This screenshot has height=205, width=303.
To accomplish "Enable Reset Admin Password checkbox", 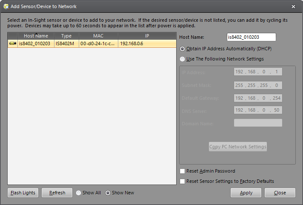I will point(183,171).
